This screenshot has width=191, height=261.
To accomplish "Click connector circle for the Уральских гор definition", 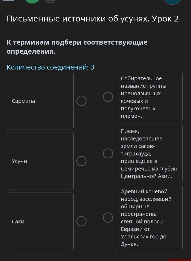I will pos(108,218).
